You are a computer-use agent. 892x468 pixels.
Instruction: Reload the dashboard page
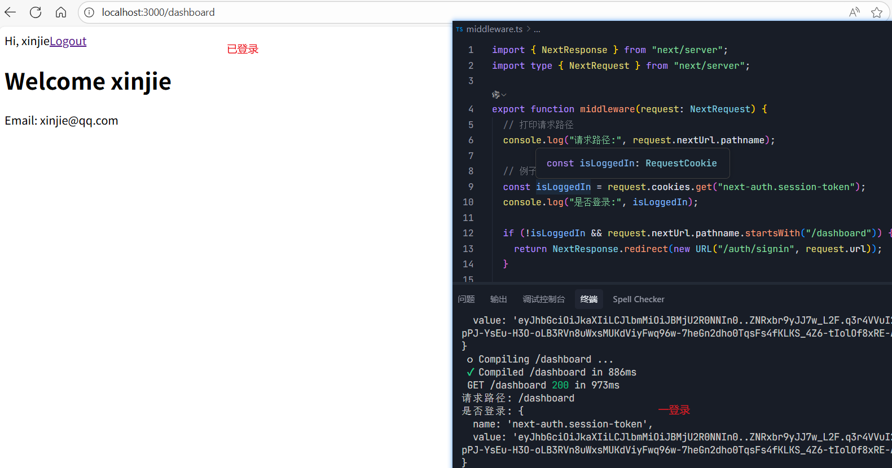click(36, 12)
